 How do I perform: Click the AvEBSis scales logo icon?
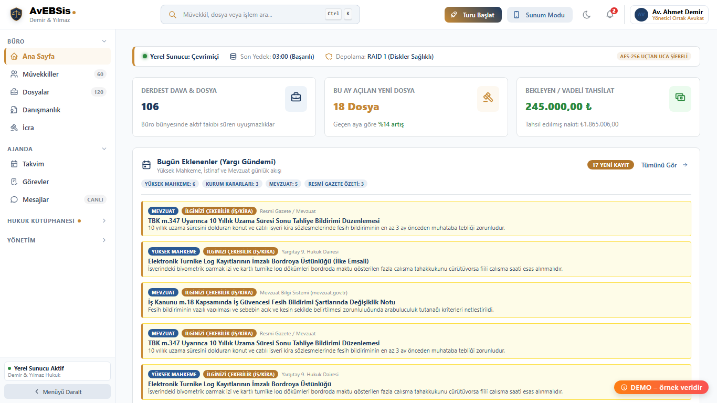[x=16, y=15]
